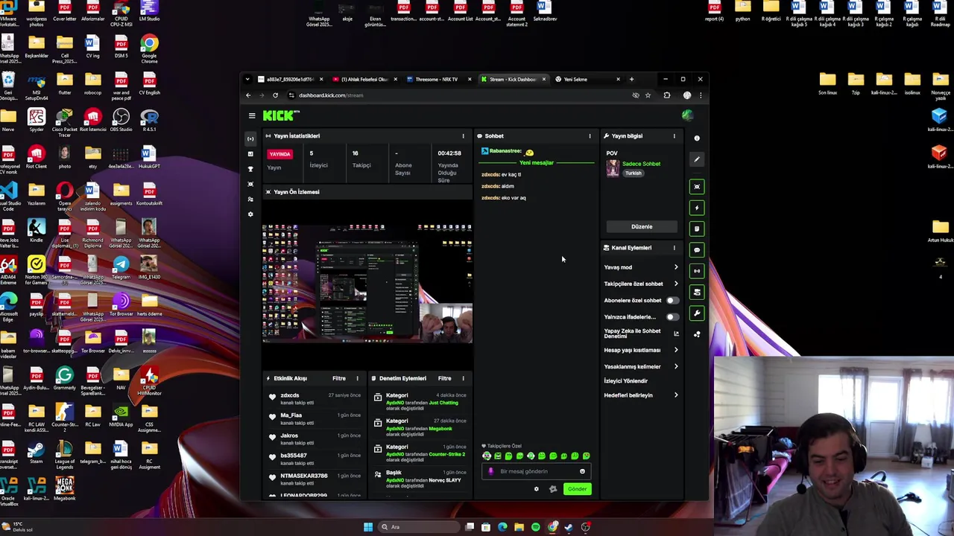Expand Hesap yaşı kısıtlaması option
The image size is (954, 536).
641,350
